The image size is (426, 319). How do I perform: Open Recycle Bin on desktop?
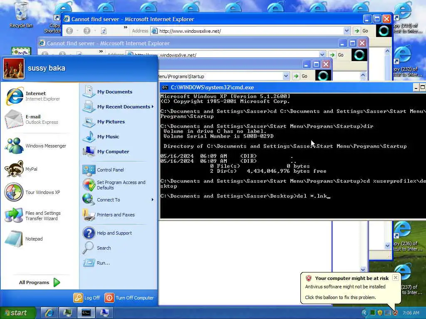(x=21, y=15)
